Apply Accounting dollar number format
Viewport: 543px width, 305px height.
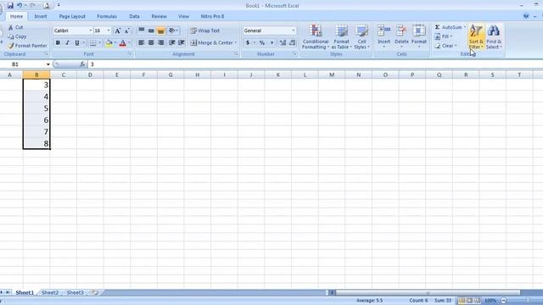tap(248, 43)
